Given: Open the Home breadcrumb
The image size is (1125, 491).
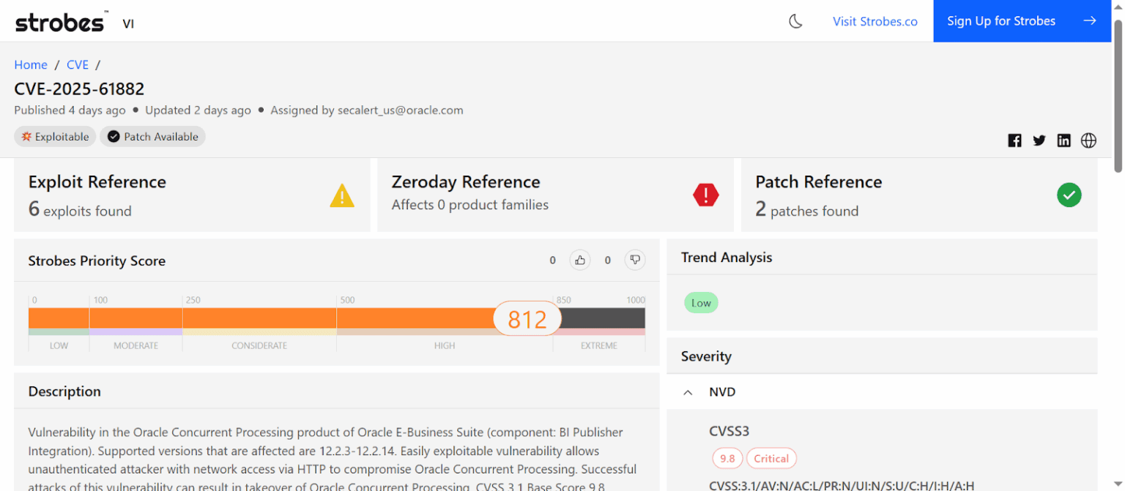Looking at the screenshot, I should click(x=31, y=64).
